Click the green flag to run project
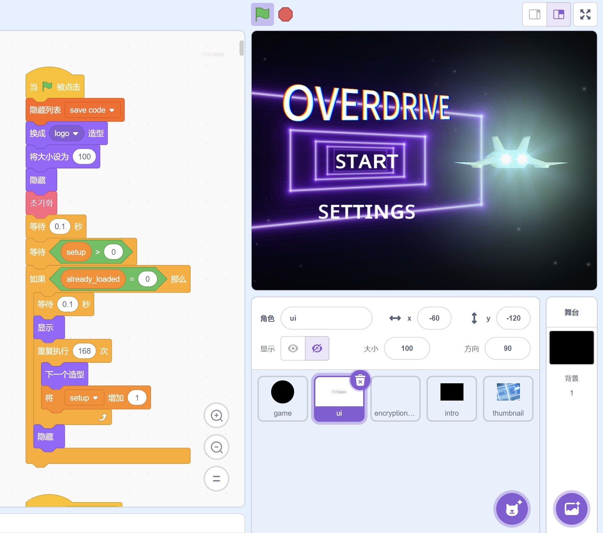The image size is (603, 533). tap(262, 14)
